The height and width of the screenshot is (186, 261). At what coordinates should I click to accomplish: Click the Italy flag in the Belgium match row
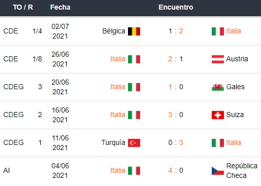click(218, 31)
